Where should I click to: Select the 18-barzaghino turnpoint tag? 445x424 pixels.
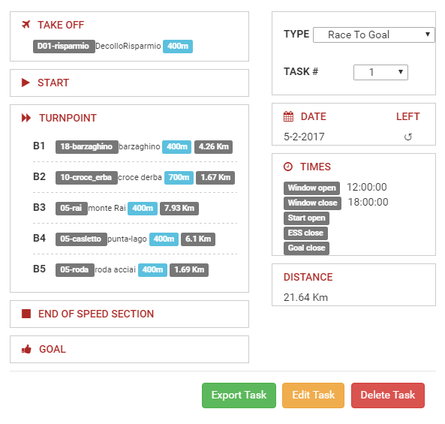(87, 147)
